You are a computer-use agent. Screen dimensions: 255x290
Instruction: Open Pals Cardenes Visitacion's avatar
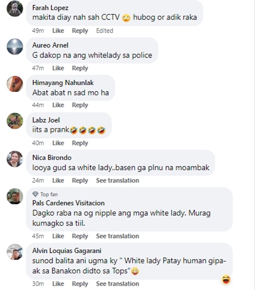pyautogui.click(x=15, y=196)
